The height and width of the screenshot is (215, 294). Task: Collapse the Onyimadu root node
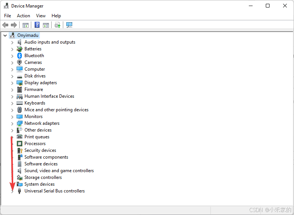point(5,35)
